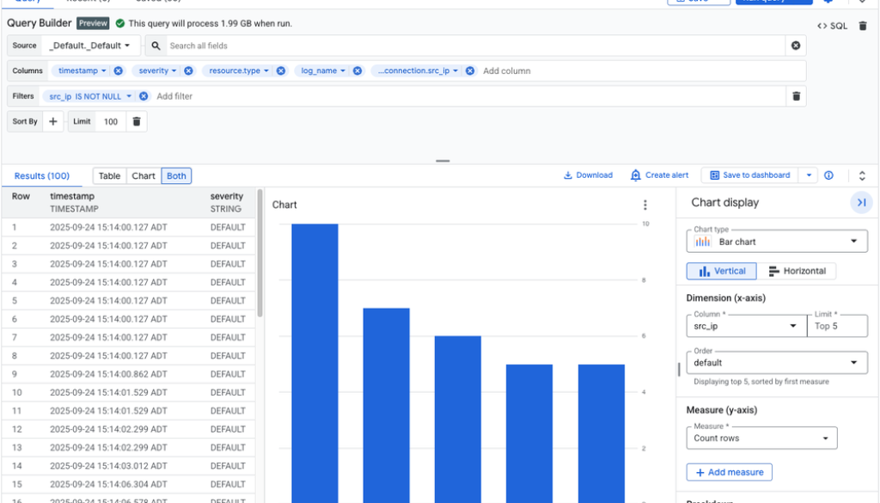Collapse the Chart display panel

[863, 202]
